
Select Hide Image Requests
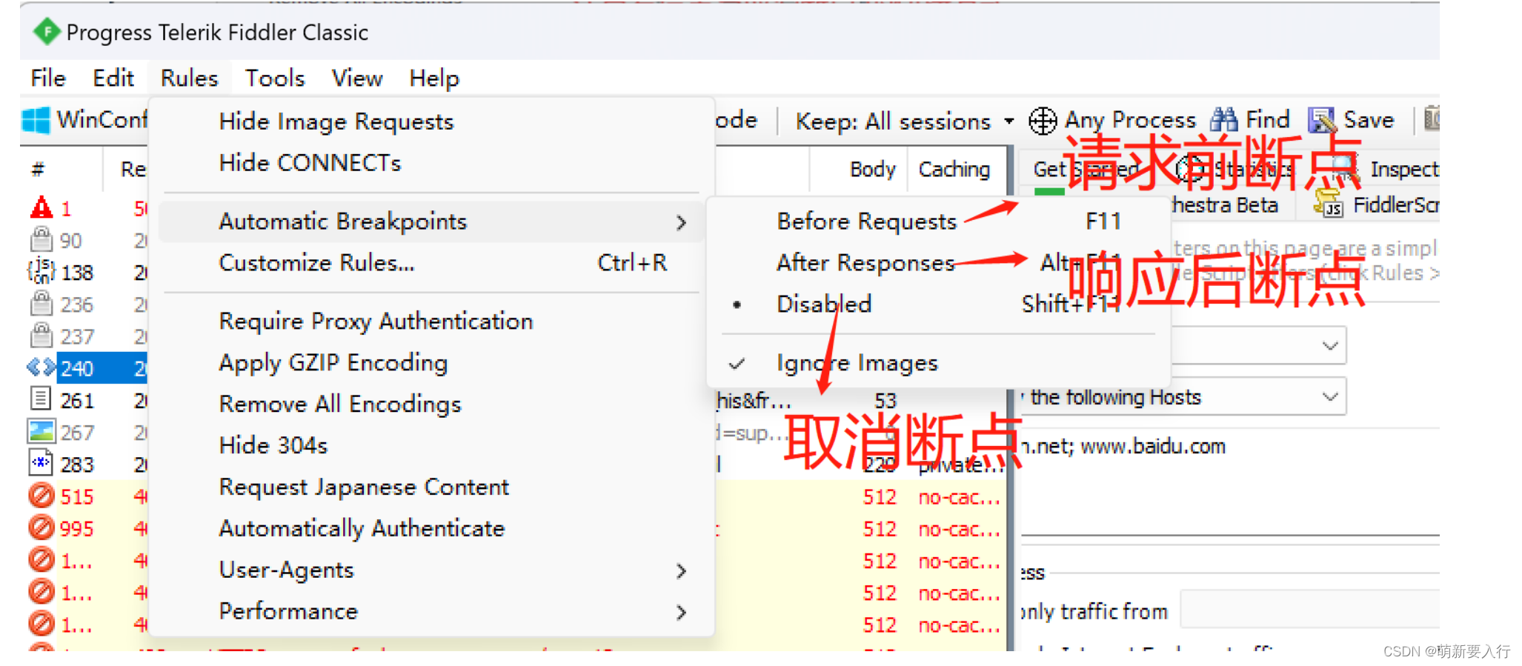coord(336,121)
